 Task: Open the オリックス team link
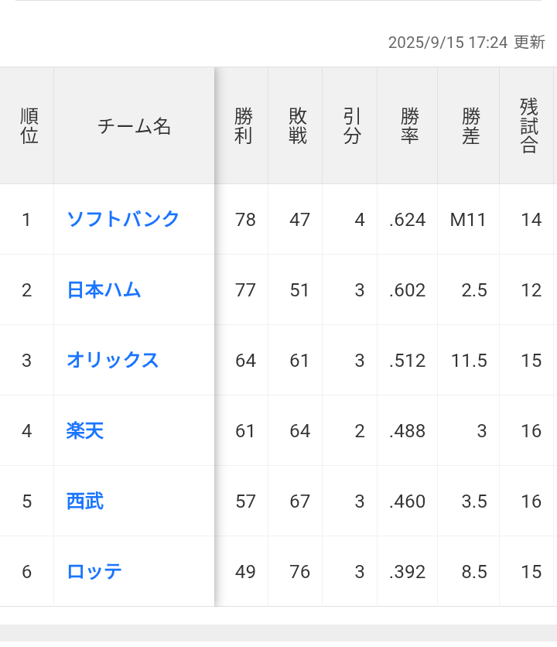pyautogui.click(x=113, y=361)
